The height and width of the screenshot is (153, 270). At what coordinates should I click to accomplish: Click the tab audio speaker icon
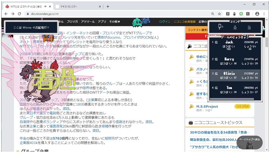pos(45,7)
